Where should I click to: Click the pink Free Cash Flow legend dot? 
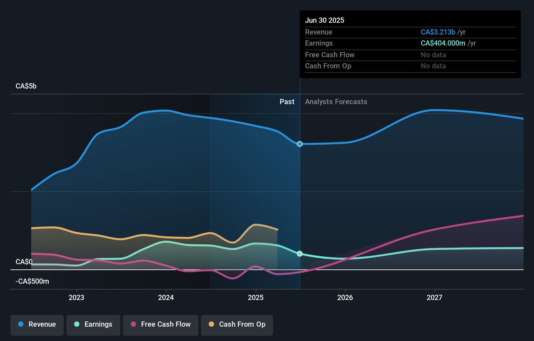point(134,324)
